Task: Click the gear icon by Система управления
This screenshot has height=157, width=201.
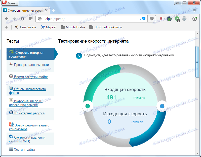Action: pos(11,136)
